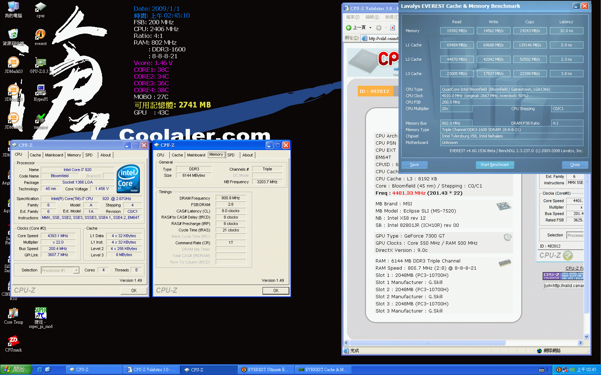This screenshot has width=601, height=375.
Task: Click the L3 Cache Copy 22398 MB/s value
Action: pyautogui.click(x=530, y=74)
